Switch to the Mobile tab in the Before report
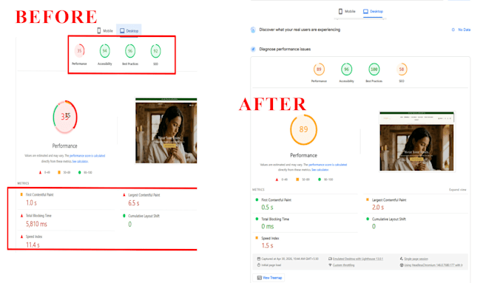Screen dimensions: 503x283 [x=105, y=31]
